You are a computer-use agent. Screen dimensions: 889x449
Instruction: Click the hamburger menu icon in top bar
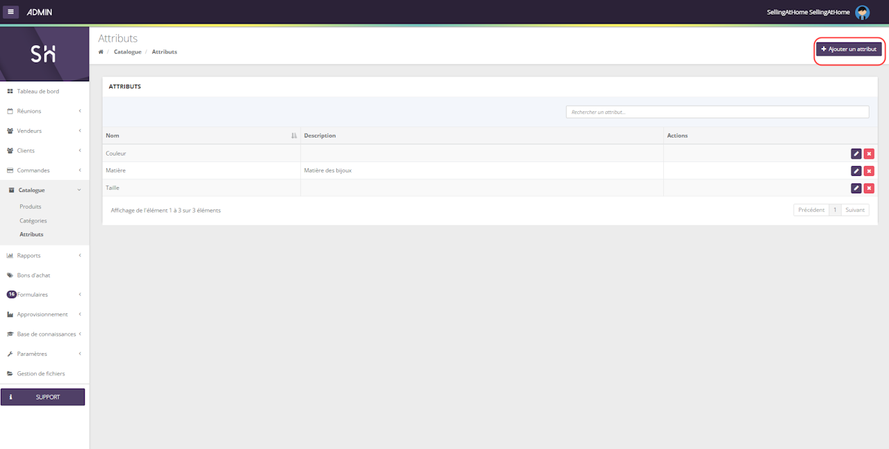click(10, 12)
